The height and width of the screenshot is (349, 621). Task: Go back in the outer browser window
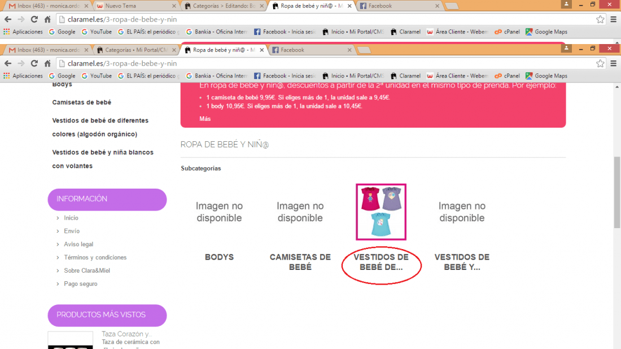8,19
